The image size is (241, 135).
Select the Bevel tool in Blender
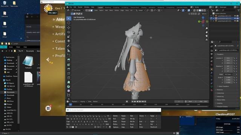(x=69, y=69)
